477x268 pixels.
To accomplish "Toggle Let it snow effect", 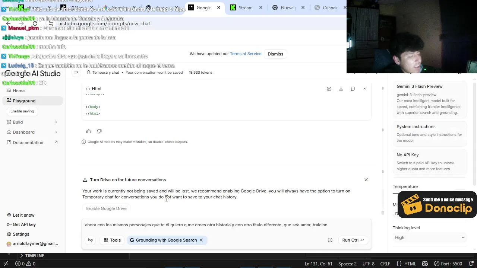I will pyautogui.click(x=21, y=215).
